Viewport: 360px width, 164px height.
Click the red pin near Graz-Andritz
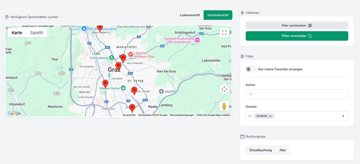[x=100, y=28]
